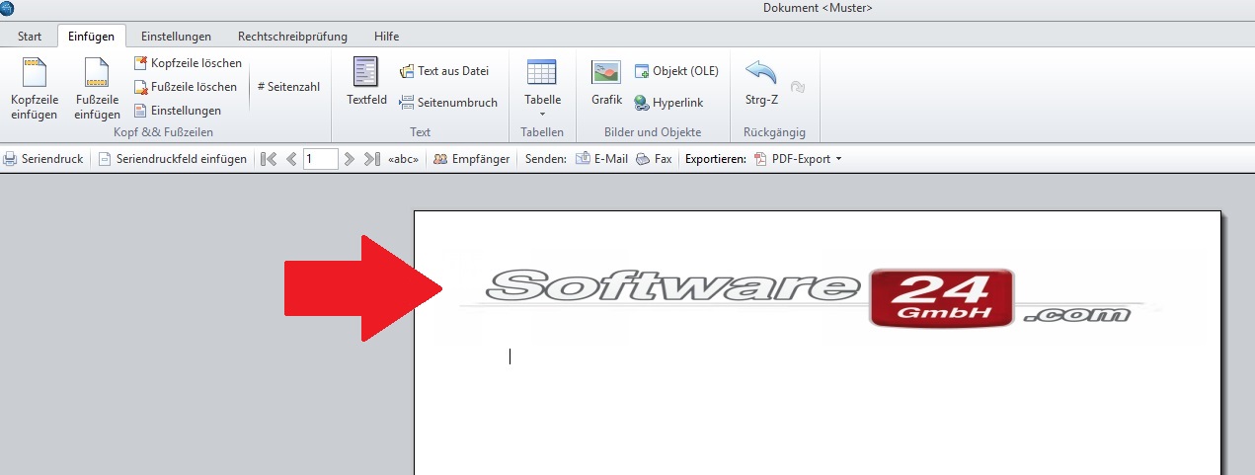Viewport: 1255px width, 475px height.
Task: Go to first record
Action: (x=269, y=159)
